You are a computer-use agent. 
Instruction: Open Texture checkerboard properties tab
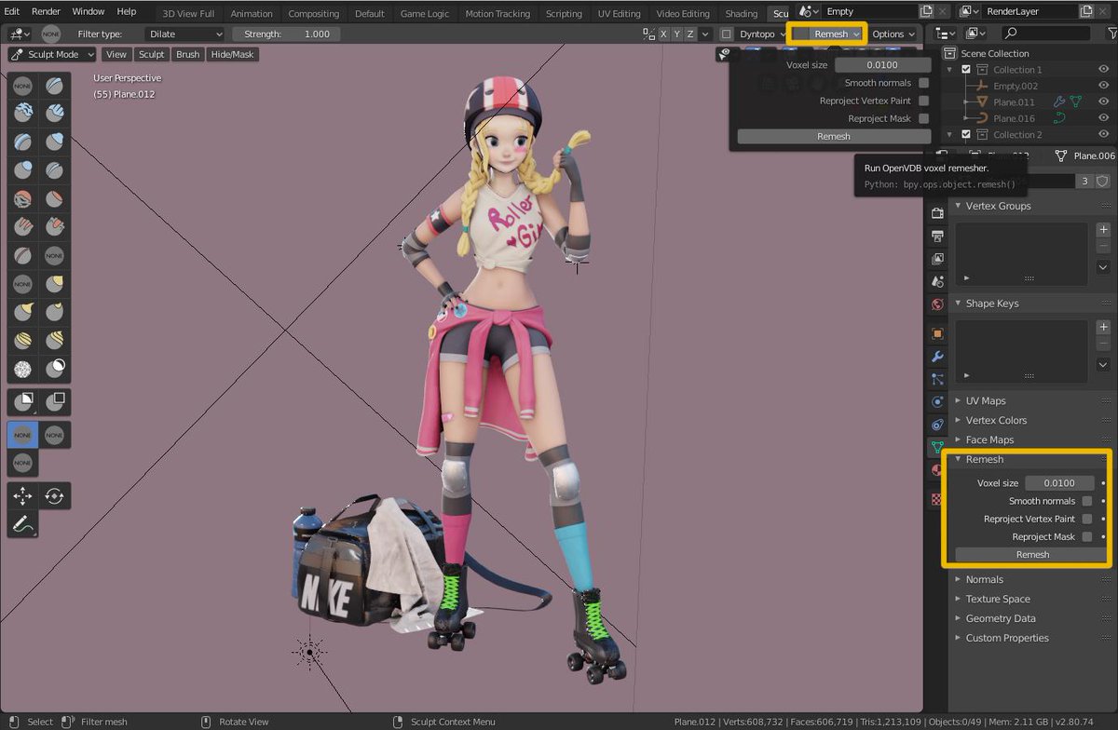pos(937,499)
